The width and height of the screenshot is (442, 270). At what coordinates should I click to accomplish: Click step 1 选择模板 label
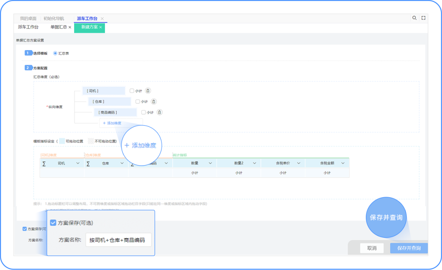[x=40, y=53]
